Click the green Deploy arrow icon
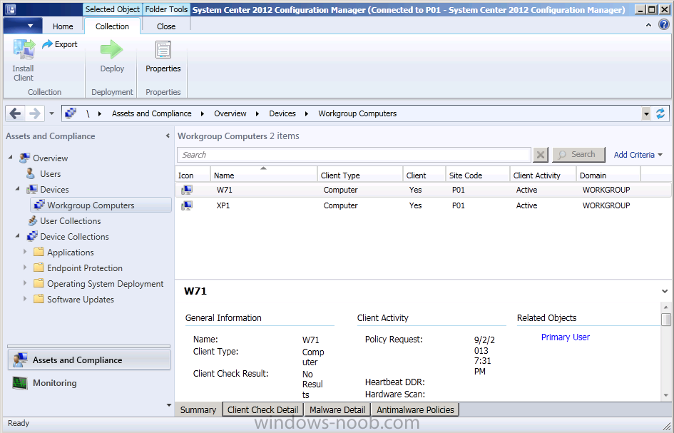This screenshot has height=433, width=674. point(112,49)
